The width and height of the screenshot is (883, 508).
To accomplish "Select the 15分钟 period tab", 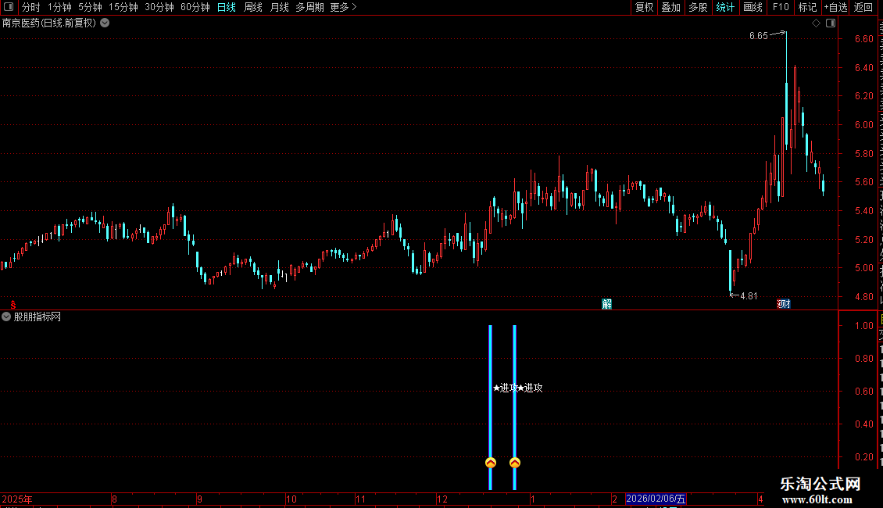I will tap(123, 7).
